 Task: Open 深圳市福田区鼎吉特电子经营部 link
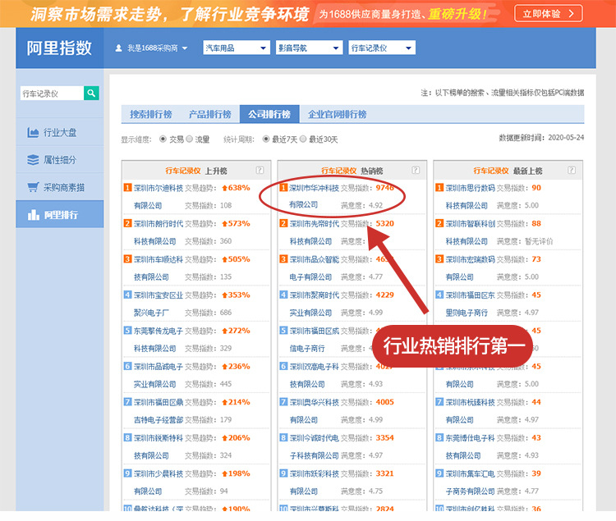pos(158,411)
